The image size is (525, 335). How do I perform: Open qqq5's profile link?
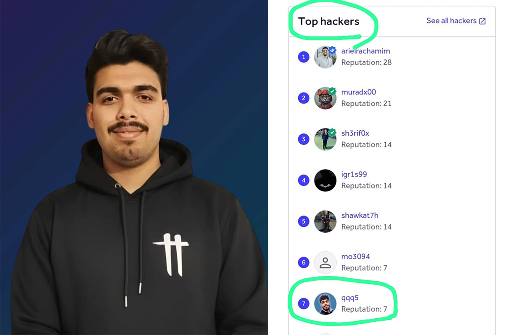coord(350,298)
